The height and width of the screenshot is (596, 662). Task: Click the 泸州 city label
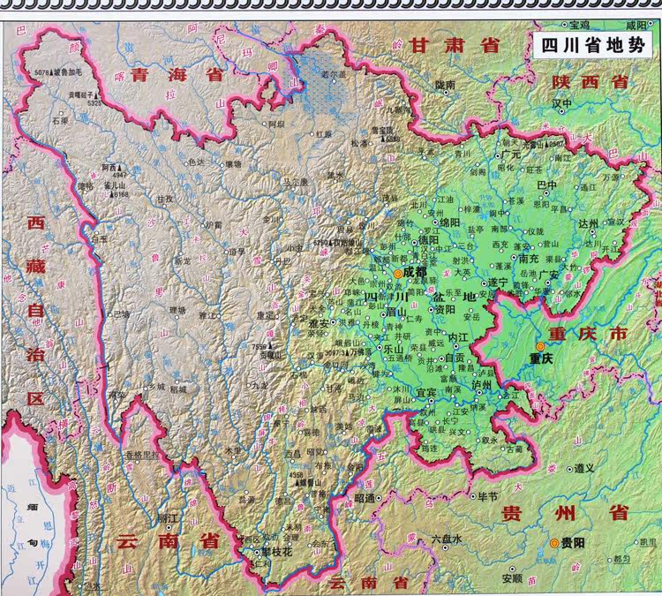coord(483,385)
